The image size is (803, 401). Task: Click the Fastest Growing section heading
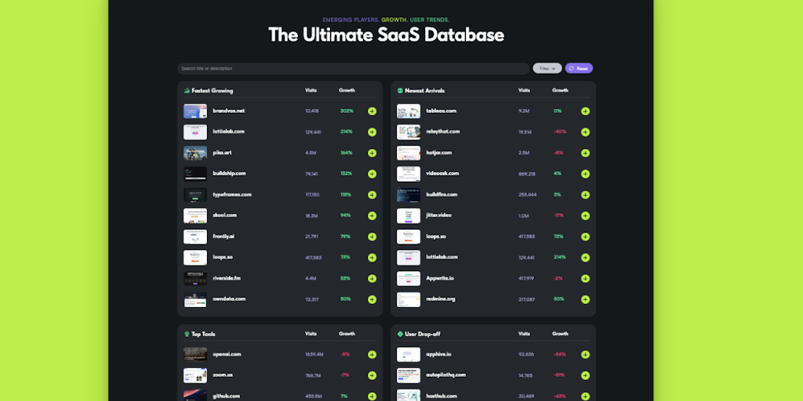click(x=212, y=91)
